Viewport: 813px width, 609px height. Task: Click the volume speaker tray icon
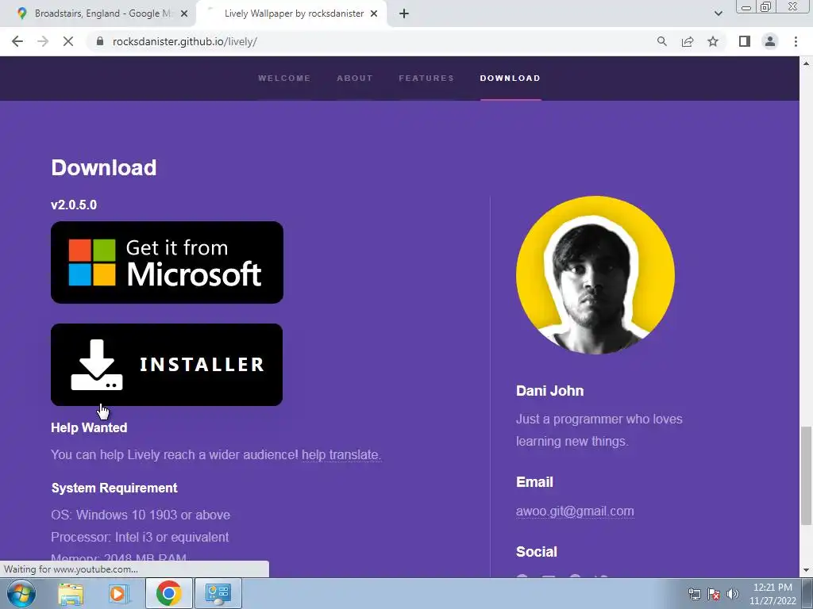click(733, 594)
